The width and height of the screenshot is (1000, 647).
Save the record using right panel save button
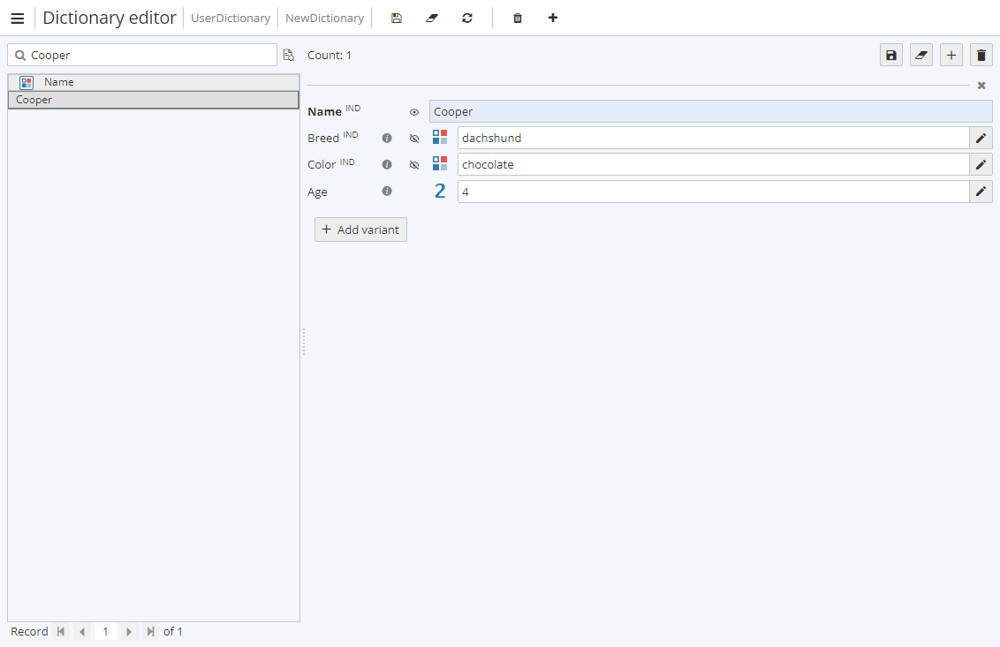891,56
